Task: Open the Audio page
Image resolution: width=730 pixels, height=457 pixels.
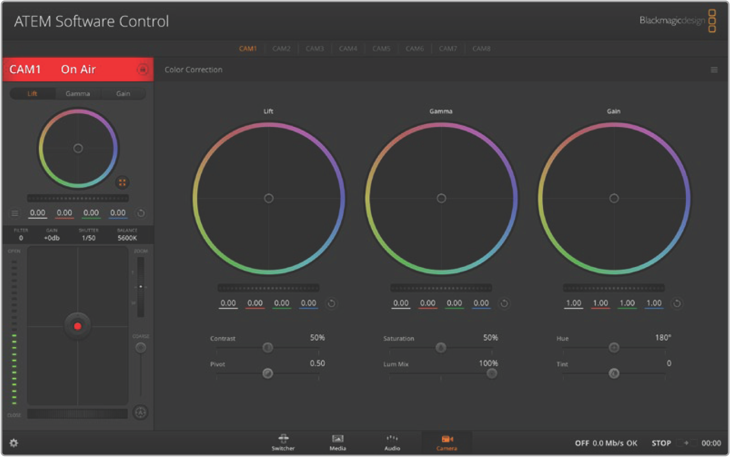Action: pyautogui.click(x=392, y=442)
